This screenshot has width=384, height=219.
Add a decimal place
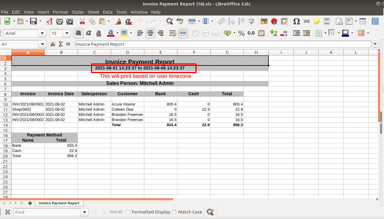pos(274,33)
